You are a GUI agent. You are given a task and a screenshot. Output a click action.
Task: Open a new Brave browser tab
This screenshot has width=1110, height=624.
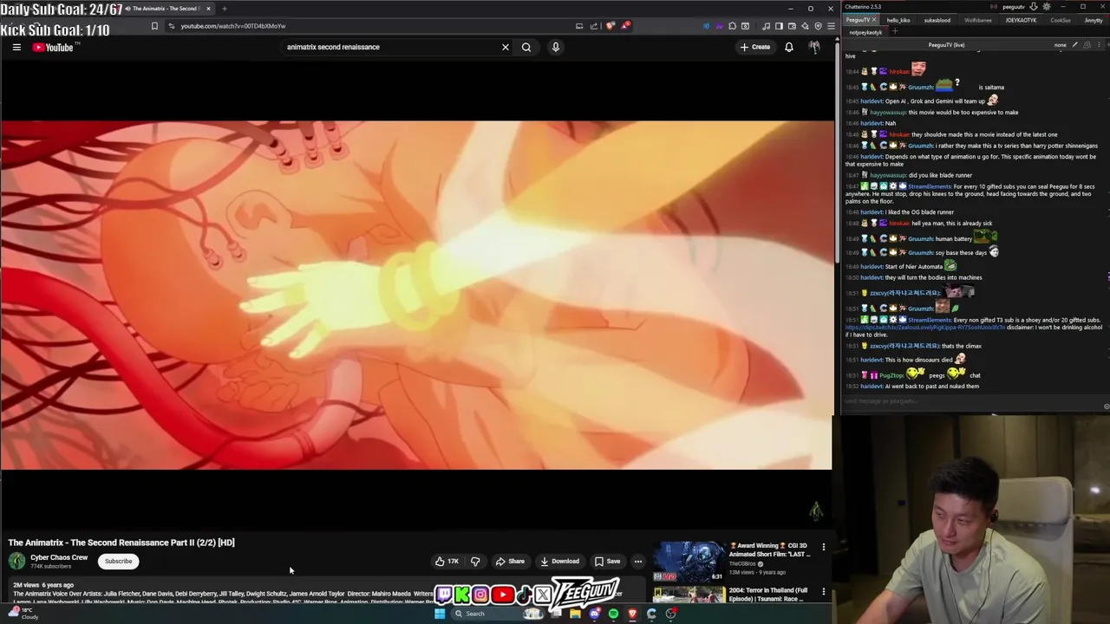[x=224, y=9]
